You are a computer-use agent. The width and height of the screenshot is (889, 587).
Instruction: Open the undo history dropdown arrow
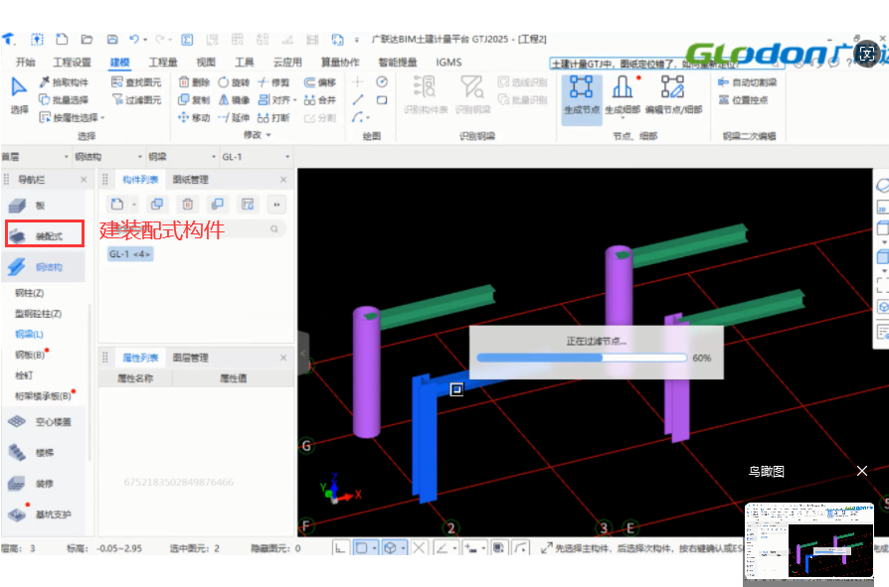tap(145, 40)
